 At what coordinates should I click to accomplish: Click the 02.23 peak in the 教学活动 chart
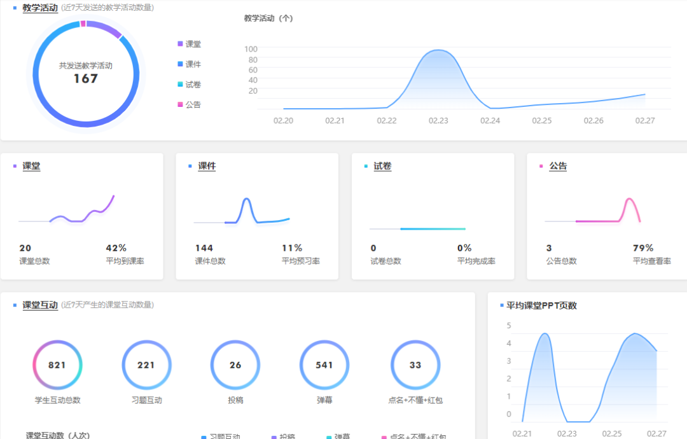[438, 51]
